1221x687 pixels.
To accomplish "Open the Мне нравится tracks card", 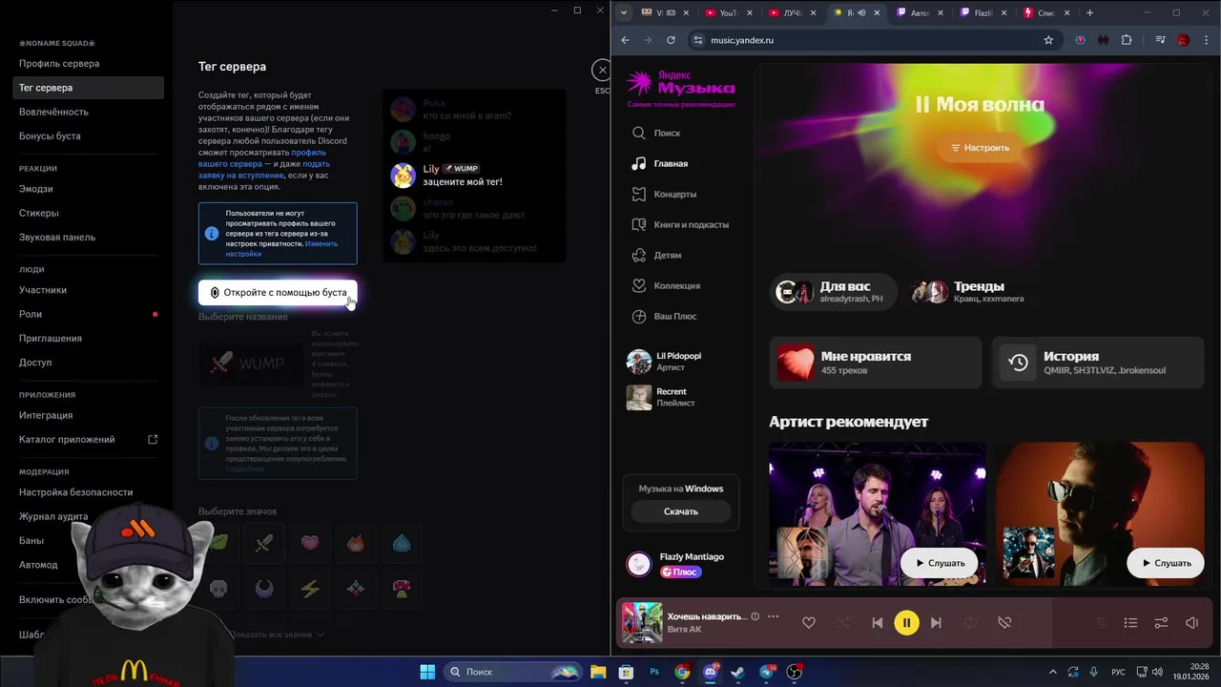I will 876,362.
